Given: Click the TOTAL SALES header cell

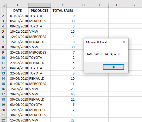Looking at the screenshot, I should pyautogui.click(x=63, y=10).
